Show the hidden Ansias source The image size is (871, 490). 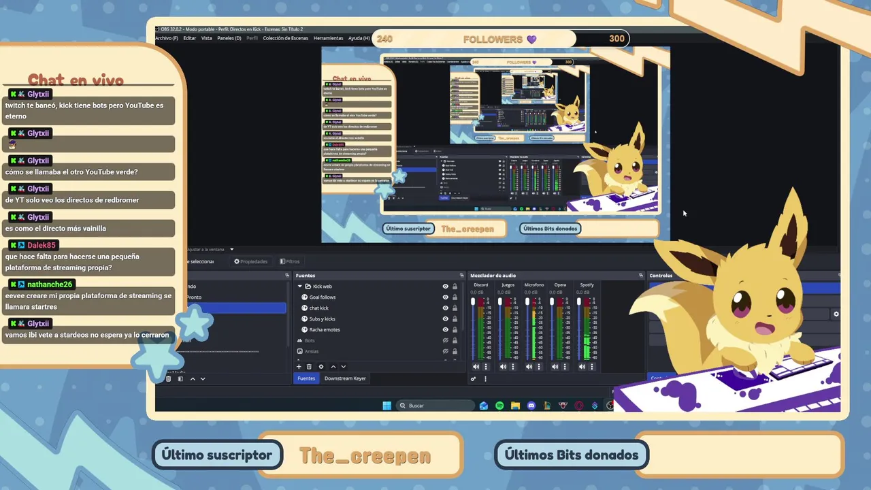[x=446, y=351]
